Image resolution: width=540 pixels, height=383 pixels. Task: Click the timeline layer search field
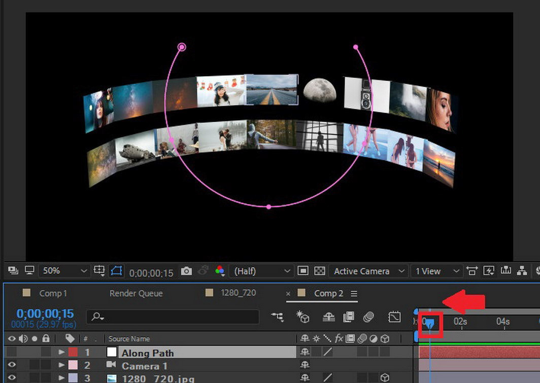173,317
